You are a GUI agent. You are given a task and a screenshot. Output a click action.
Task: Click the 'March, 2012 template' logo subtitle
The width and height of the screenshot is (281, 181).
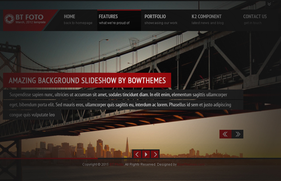(x=30, y=22)
